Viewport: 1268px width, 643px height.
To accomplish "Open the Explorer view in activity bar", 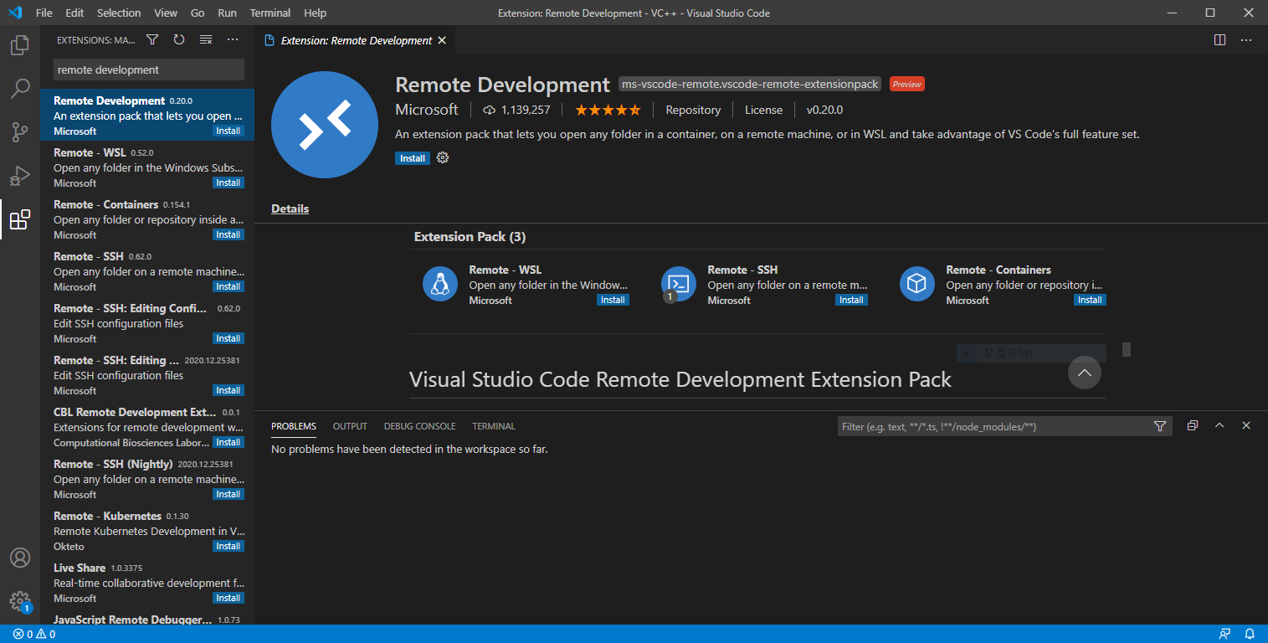I will coord(20,45).
